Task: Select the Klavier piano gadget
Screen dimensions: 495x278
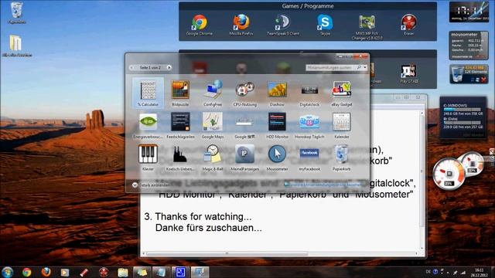Action: 148,158
